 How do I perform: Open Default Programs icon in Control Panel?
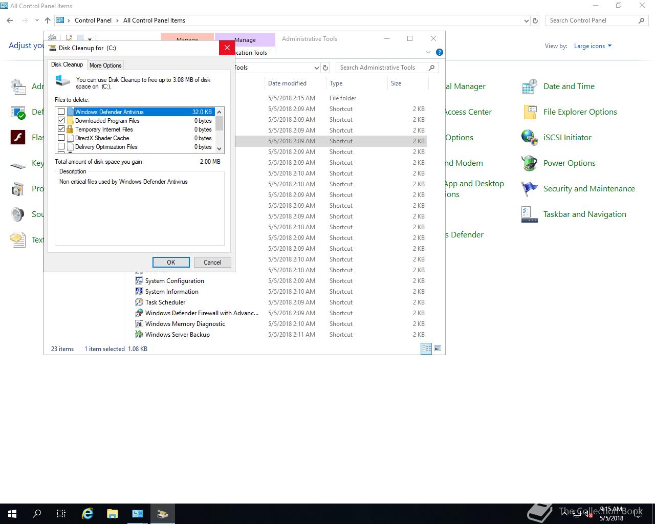click(x=18, y=112)
